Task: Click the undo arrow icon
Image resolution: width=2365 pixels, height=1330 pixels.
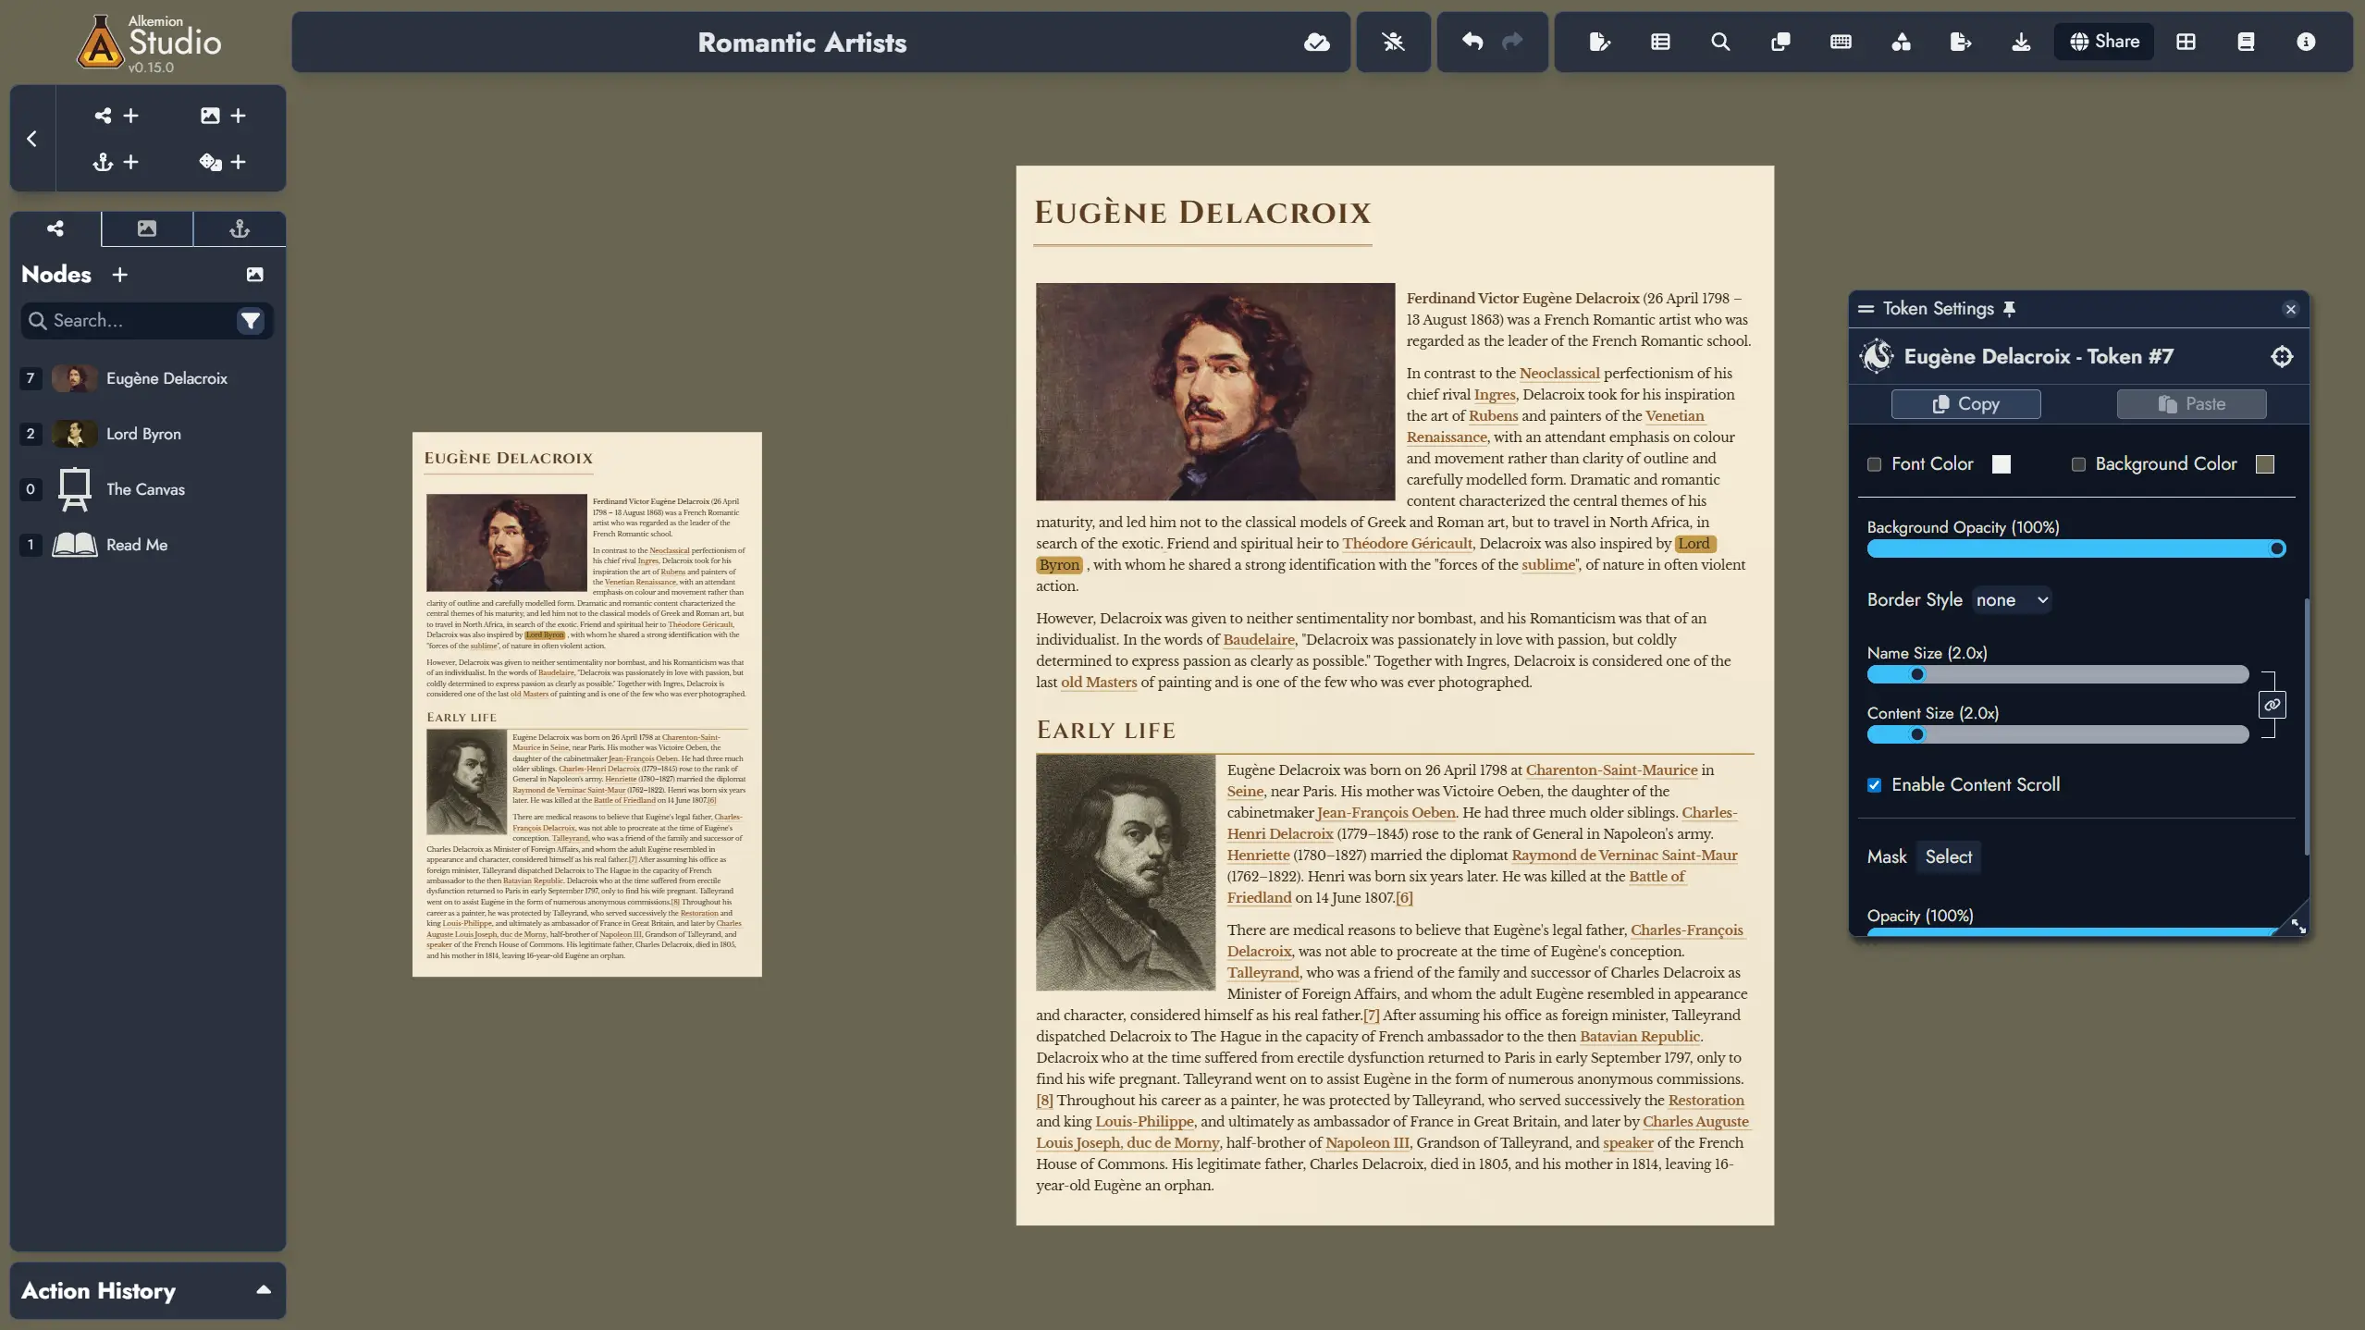Action: [x=1472, y=42]
